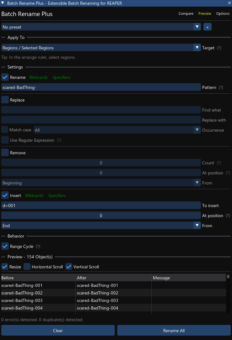Screen dimensions: 232x340
Task: Close the Batch Rename Plus window
Action: 229,3
